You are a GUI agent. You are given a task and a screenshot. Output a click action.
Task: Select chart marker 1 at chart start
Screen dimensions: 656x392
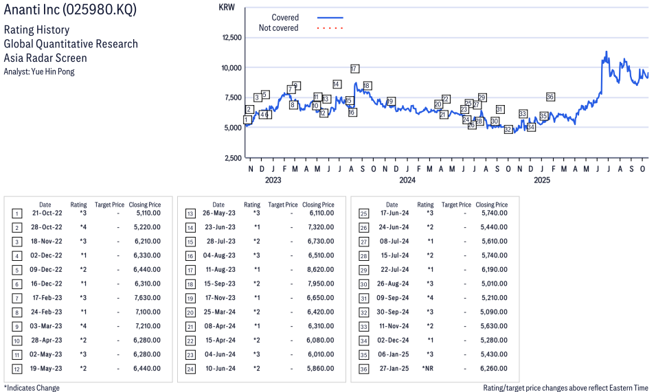(247, 119)
